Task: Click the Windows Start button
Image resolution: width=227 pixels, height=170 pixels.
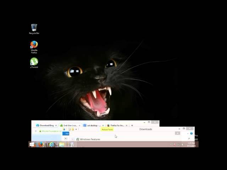Action: 32,144
